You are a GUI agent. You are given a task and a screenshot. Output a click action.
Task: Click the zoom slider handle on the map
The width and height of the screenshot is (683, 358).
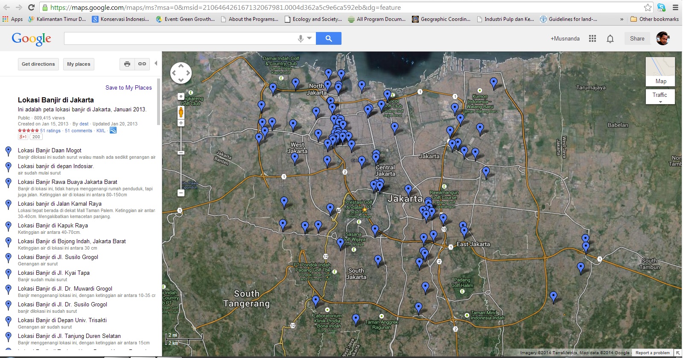point(181,152)
